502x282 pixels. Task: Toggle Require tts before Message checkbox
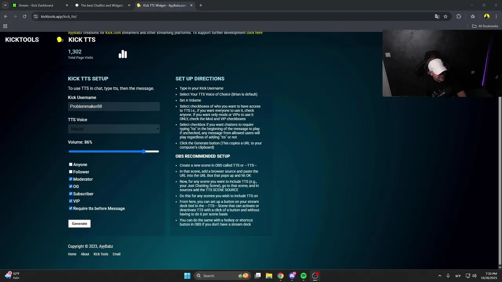point(71,208)
